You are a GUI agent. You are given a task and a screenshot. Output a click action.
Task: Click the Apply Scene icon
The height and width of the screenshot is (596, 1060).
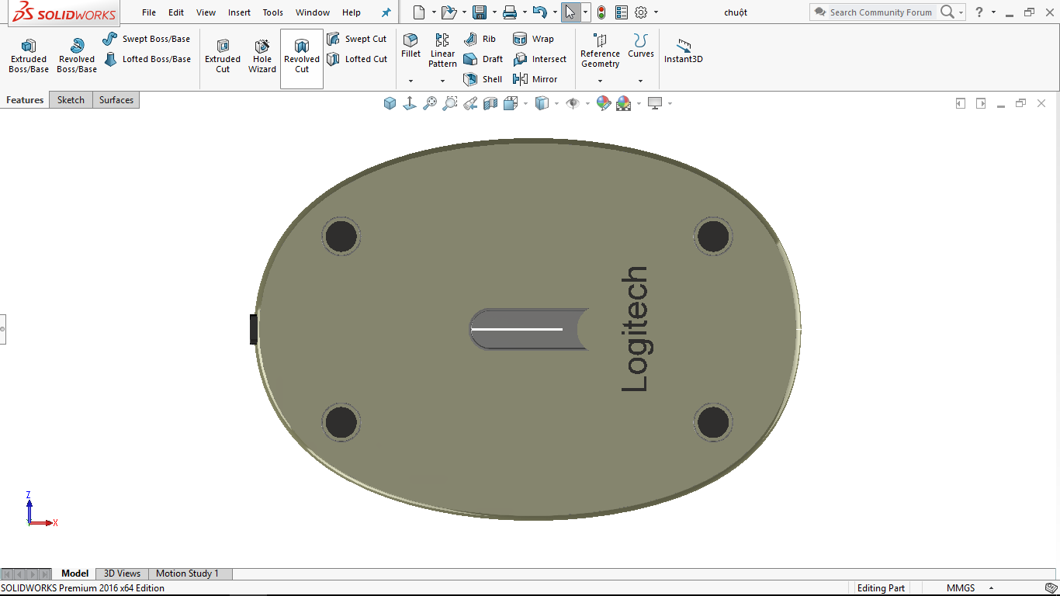pos(623,103)
